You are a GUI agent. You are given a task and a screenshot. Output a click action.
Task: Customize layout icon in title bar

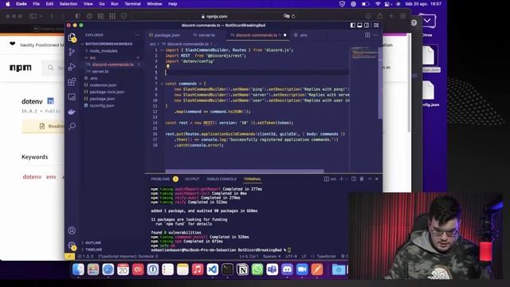(376, 25)
